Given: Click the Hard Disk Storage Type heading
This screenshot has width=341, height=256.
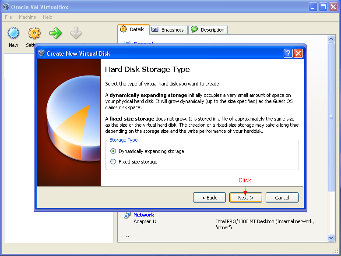Looking at the screenshot, I should [147, 69].
